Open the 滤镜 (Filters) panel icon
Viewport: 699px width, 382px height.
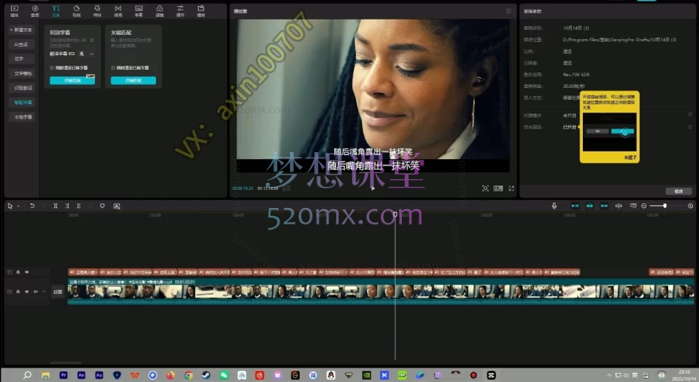(159, 10)
